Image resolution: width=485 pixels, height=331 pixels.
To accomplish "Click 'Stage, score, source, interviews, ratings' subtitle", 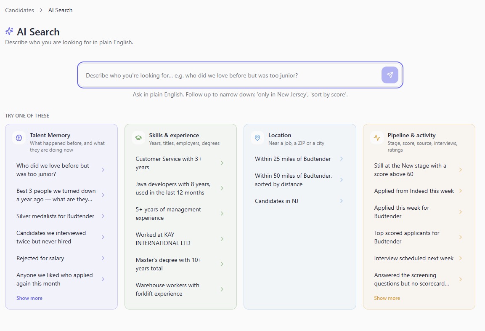I will pos(422,147).
